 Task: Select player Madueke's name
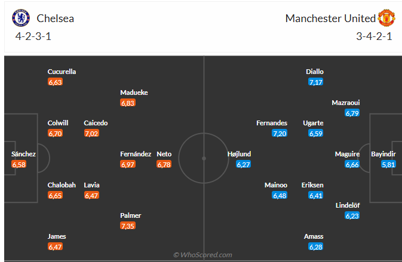coord(134,93)
